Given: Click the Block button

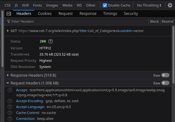Looking at the screenshot, I should [x=155, y=21].
